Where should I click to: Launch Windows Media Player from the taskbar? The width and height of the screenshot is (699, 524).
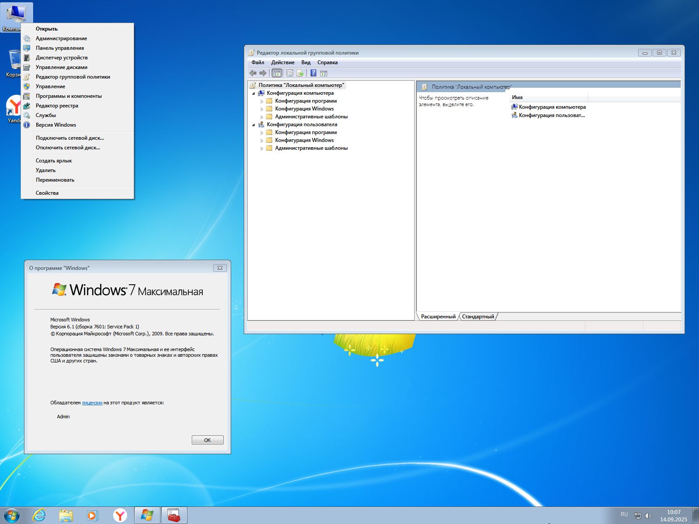point(93,516)
